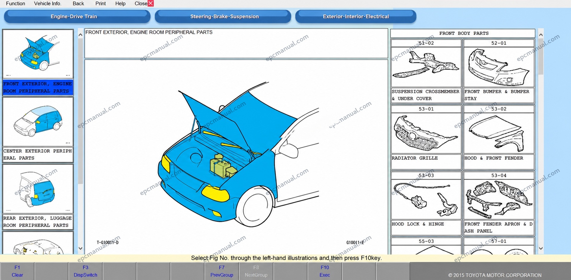571x280 pixels.
Task: Click Rear Exterior Luggage Room label
Action: tap(38, 222)
